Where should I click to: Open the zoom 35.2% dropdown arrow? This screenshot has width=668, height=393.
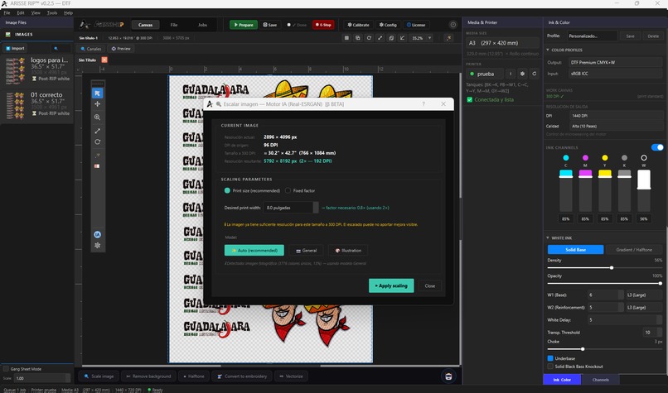[429, 38]
